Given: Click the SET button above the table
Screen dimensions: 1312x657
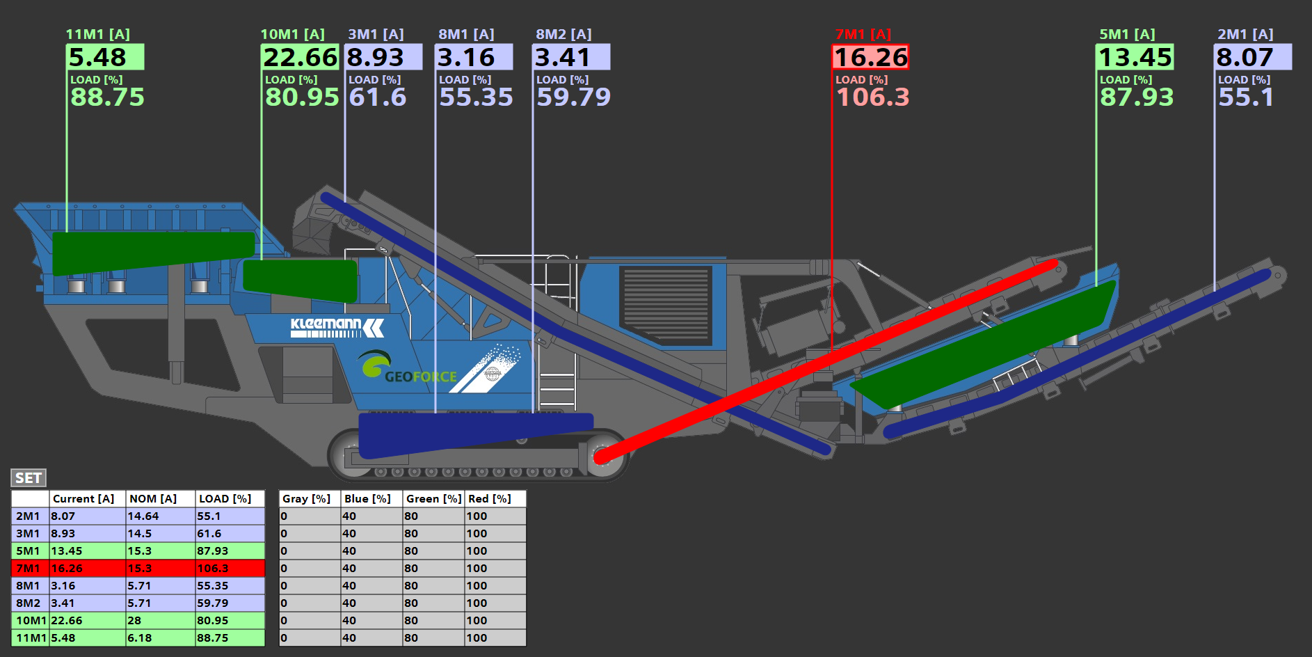Looking at the screenshot, I should pyautogui.click(x=29, y=477).
